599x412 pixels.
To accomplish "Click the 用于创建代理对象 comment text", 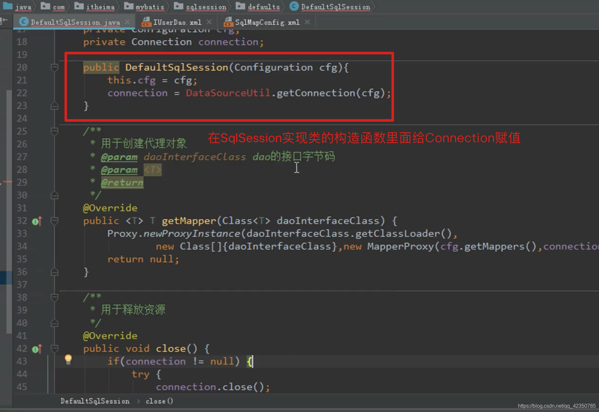I will point(144,143).
